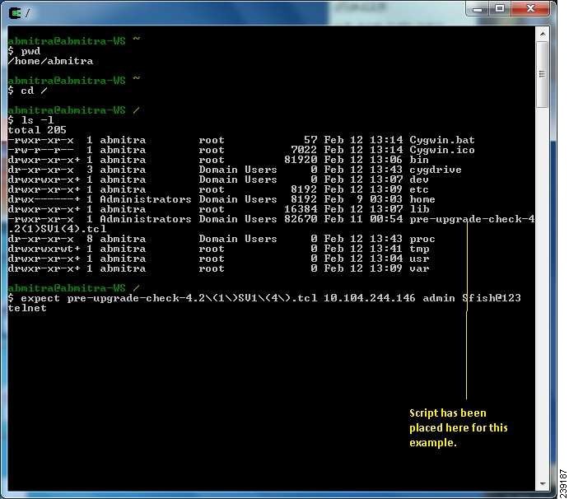The height and width of the screenshot is (499, 569).
Task: Click the cygdrive directory name
Action: coord(436,170)
